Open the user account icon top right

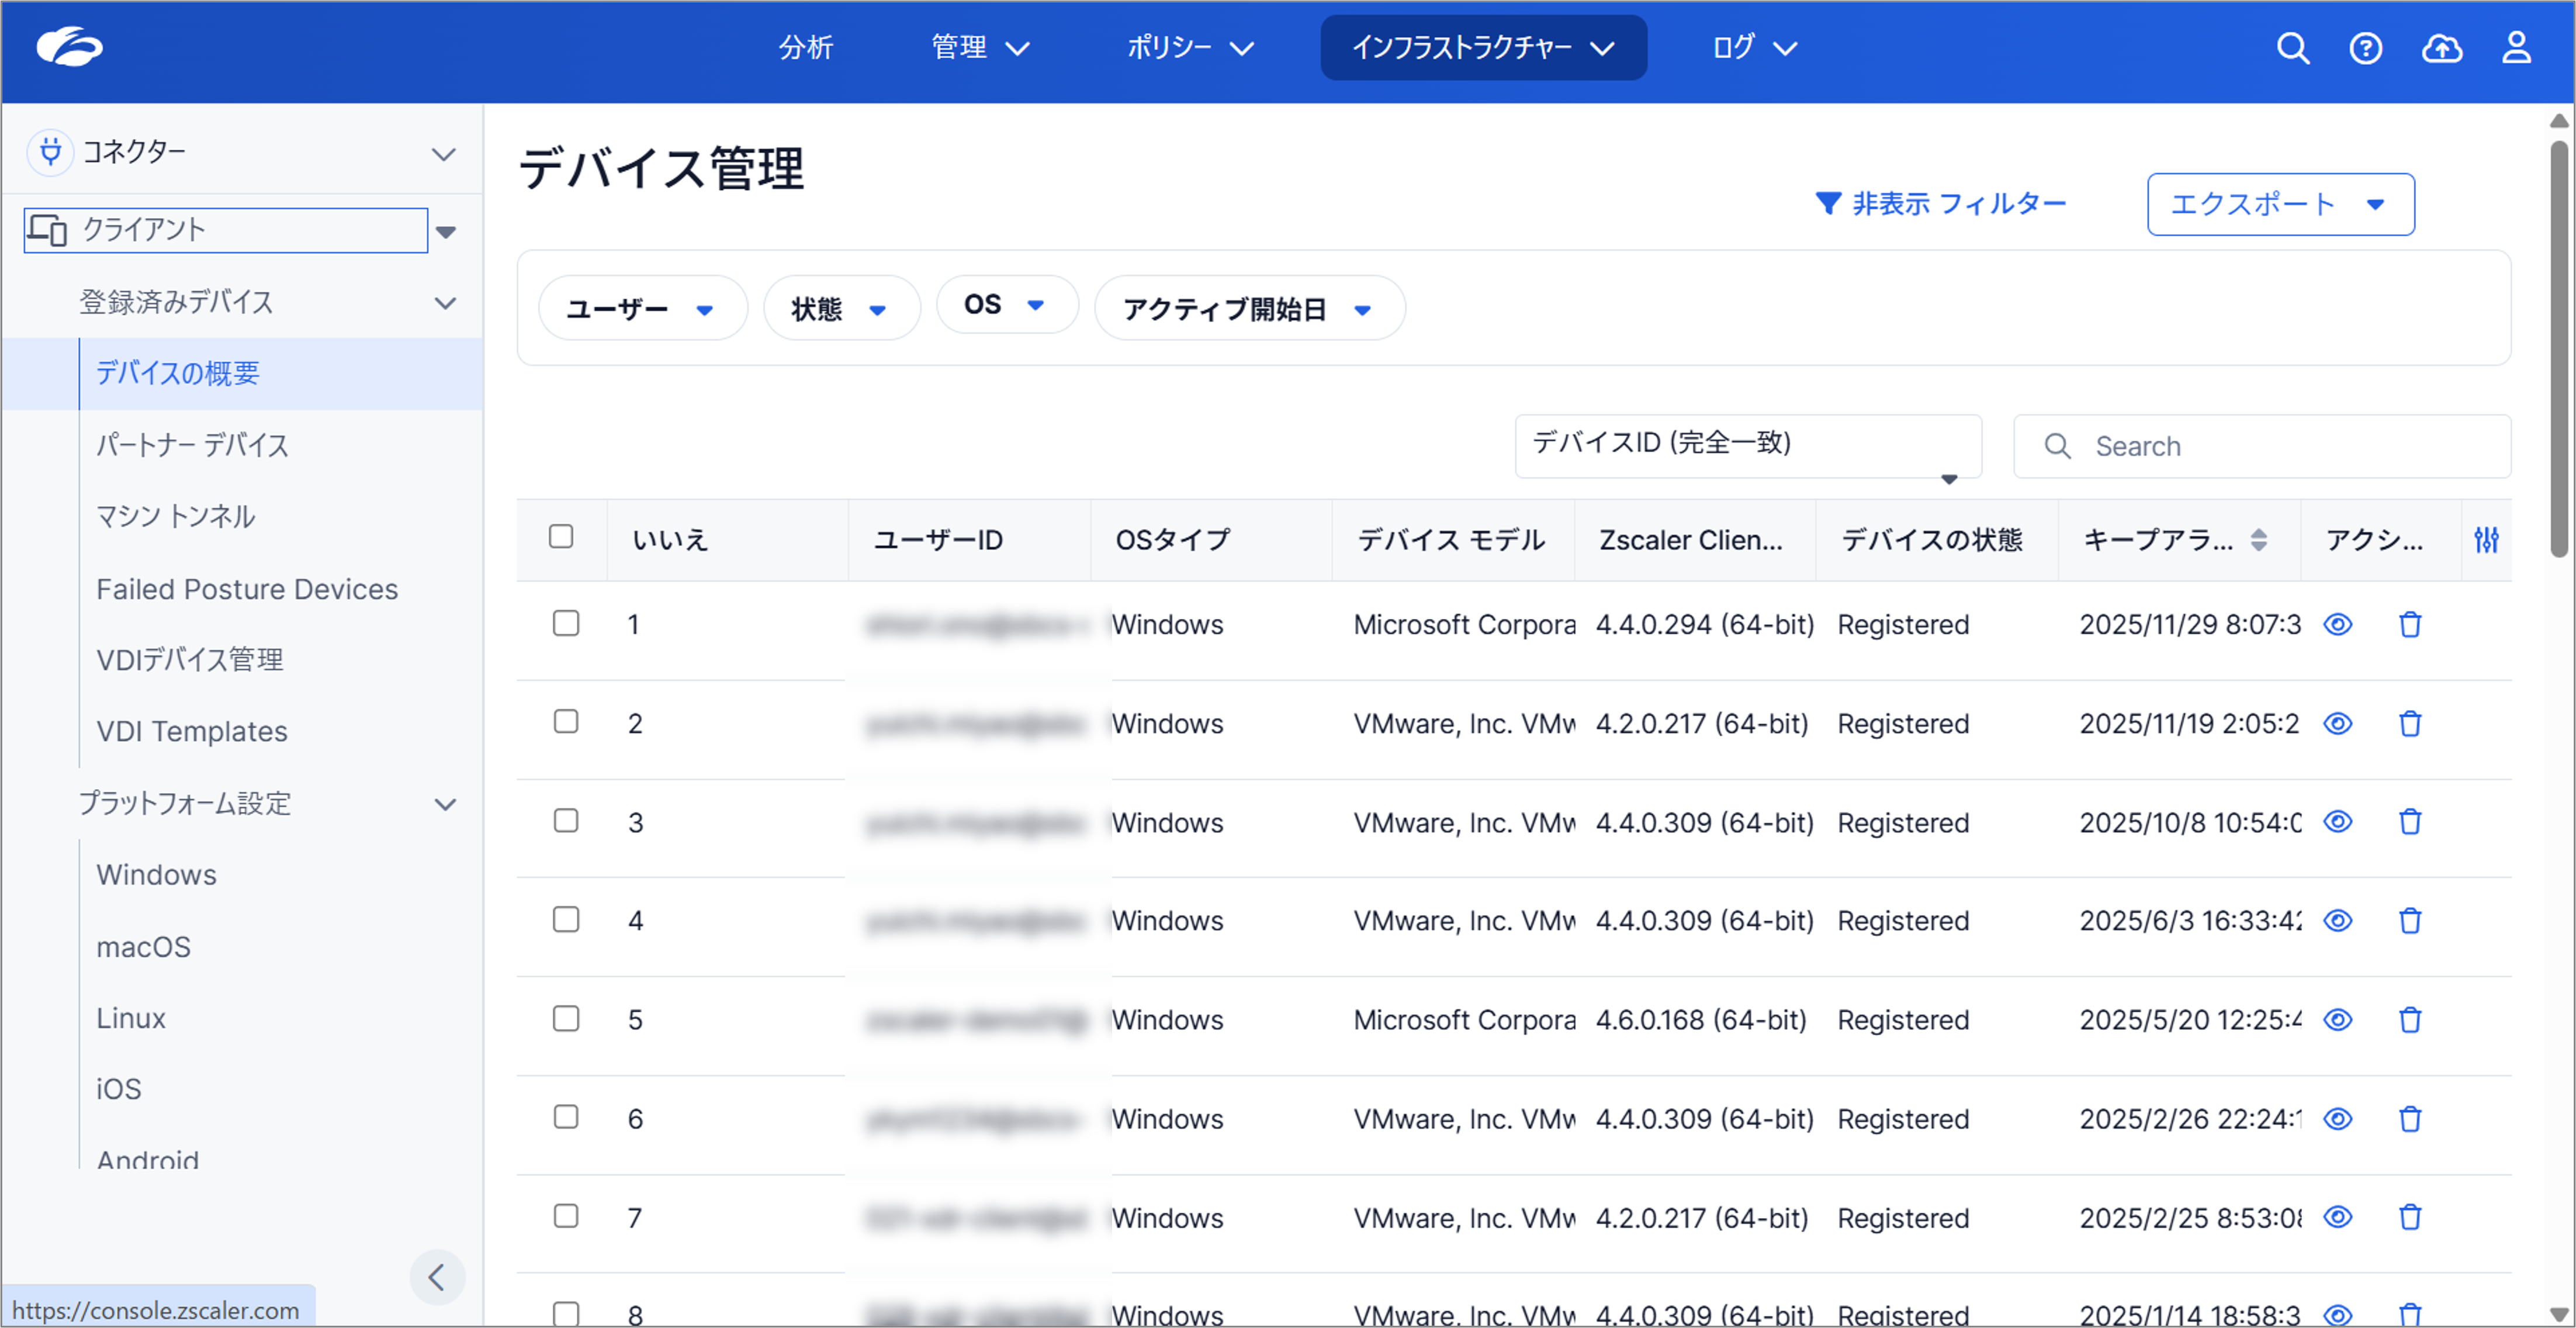tap(2518, 47)
